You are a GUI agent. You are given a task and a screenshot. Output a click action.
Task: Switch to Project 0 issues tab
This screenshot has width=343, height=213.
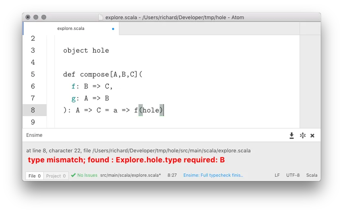click(x=56, y=176)
